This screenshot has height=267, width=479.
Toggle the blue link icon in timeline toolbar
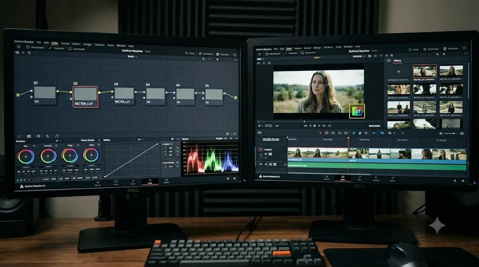click(x=354, y=133)
